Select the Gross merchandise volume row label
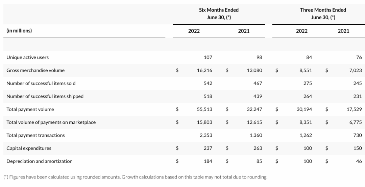Image resolution: width=365 pixels, height=187 pixels. (35, 70)
